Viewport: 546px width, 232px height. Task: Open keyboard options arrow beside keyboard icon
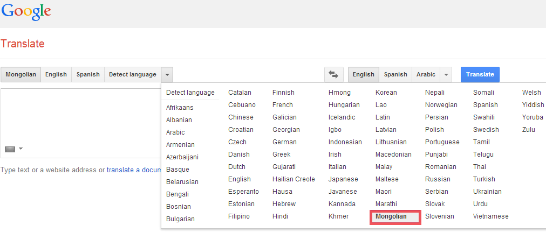pyautogui.click(x=21, y=149)
